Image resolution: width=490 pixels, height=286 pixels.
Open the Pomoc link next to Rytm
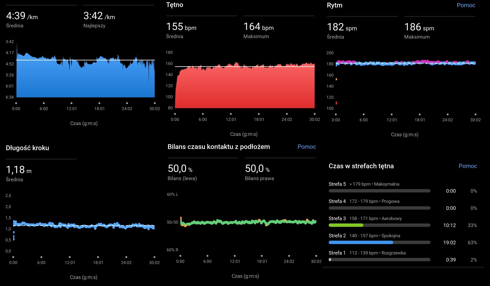pos(466,5)
